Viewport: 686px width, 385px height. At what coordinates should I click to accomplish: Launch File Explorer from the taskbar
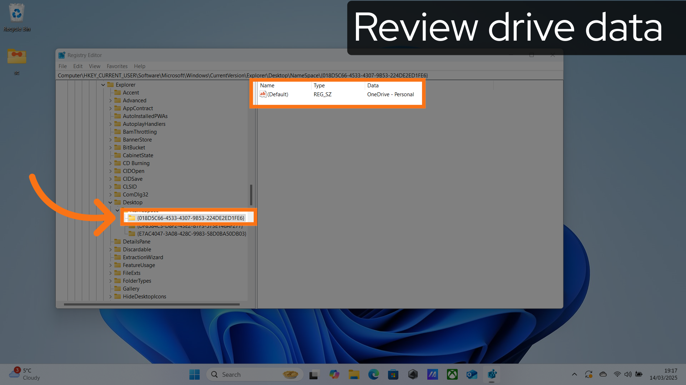pyautogui.click(x=354, y=374)
